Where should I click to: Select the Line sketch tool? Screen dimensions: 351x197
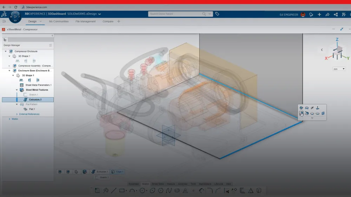[x=114, y=191]
